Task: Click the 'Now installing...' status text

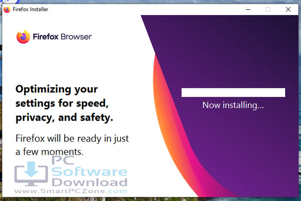Action: point(233,105)
